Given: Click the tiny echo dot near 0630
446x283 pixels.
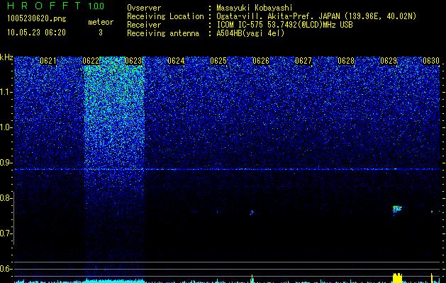Looking at the screenshot, I should coord(432,212).
